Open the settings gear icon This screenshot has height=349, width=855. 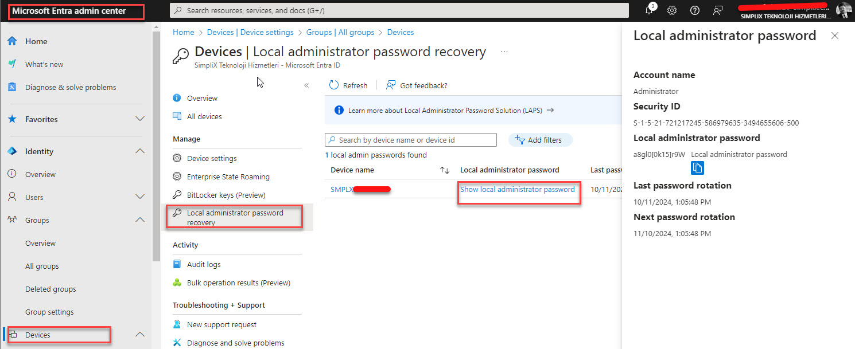tap(672, 10)
